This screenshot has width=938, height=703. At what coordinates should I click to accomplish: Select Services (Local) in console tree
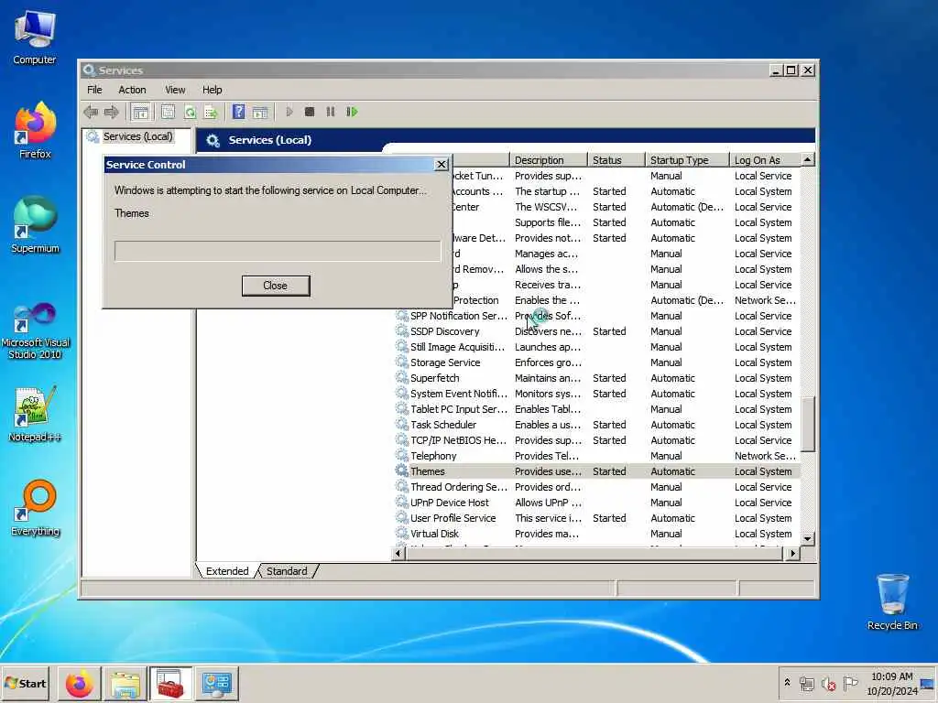(137, 136)
